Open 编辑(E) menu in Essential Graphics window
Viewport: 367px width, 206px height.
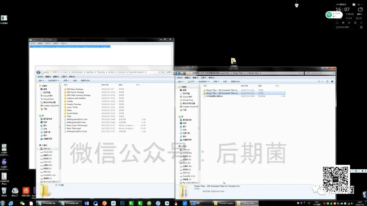click(48, 77)
